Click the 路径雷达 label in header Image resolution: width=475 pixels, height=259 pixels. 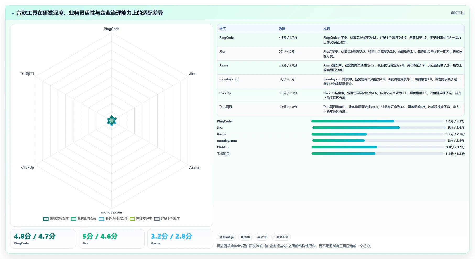tap(457, 13)
